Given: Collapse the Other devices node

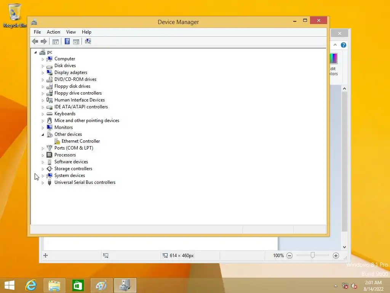Looking at the screenshot, I should pos(43,135).
